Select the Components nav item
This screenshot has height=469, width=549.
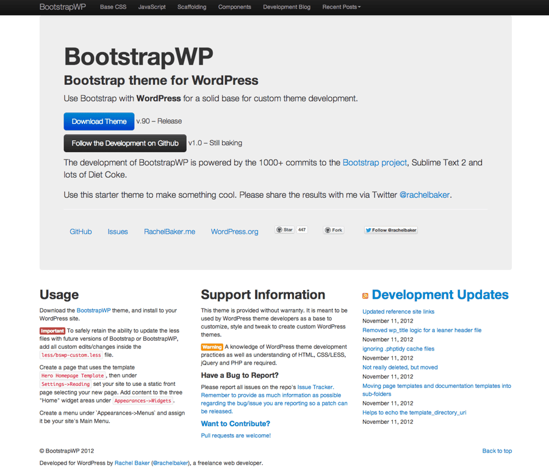pos(235,7)
